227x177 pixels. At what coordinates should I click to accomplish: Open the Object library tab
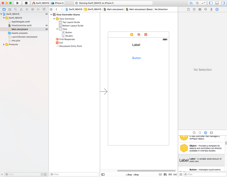coord(206,133)
